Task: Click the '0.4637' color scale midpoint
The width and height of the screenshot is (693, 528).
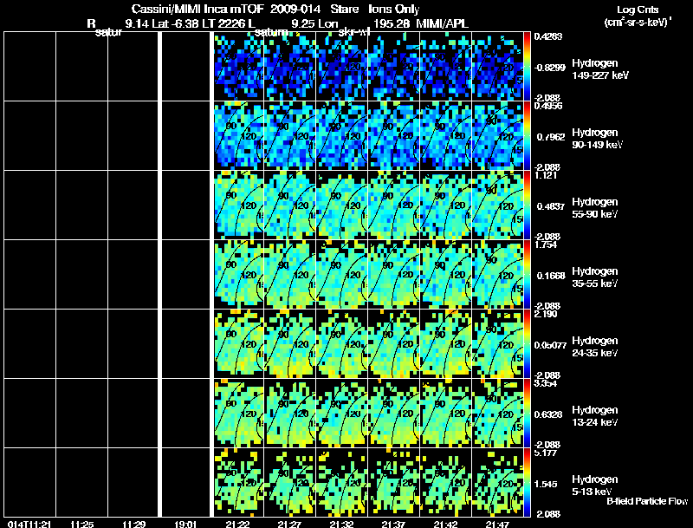Action: (x=551, y=206)
